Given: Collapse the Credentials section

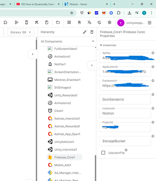Looking at the screenshot, I should pos(108,45).
